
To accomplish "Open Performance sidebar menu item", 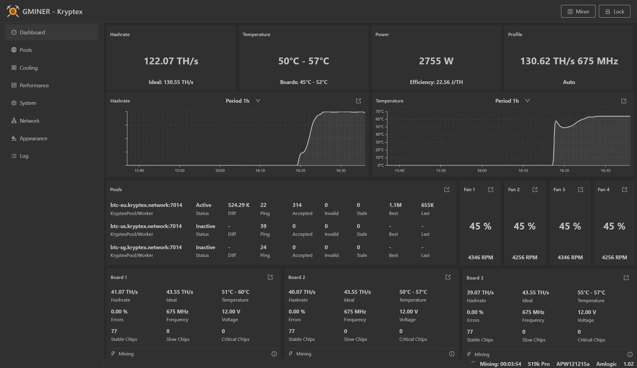I will point(34,85).
